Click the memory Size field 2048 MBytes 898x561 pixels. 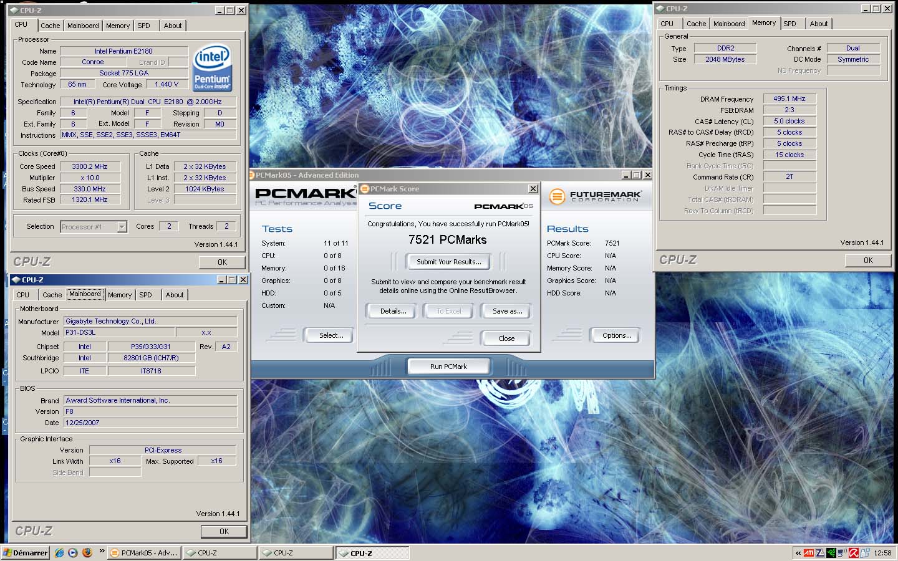[x=725, y=59]
